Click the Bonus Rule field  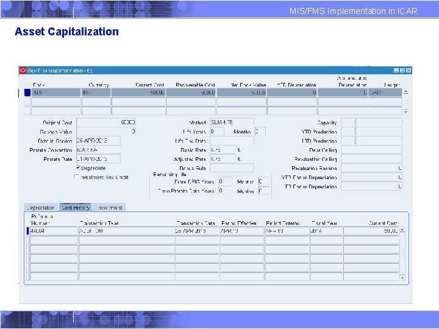pos(232,168)
